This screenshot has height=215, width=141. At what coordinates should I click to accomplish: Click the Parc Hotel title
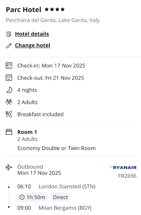pyautogui.click(x=24, y=10)
